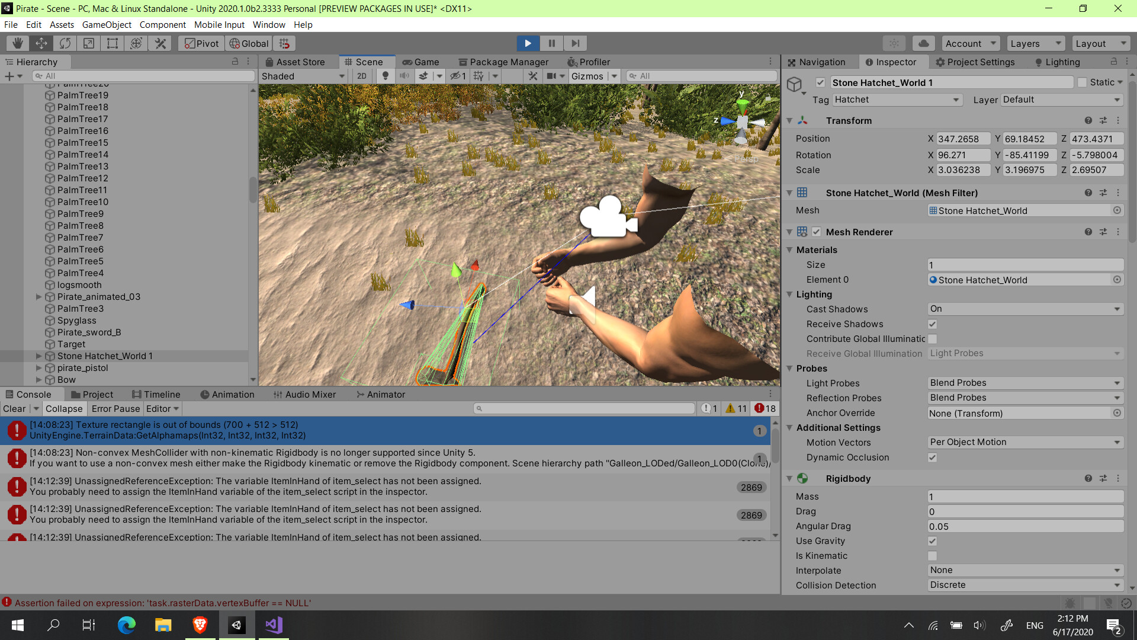Enter Play mode
This screenshot has height=640, width=1137.
[x=527, y=43]
